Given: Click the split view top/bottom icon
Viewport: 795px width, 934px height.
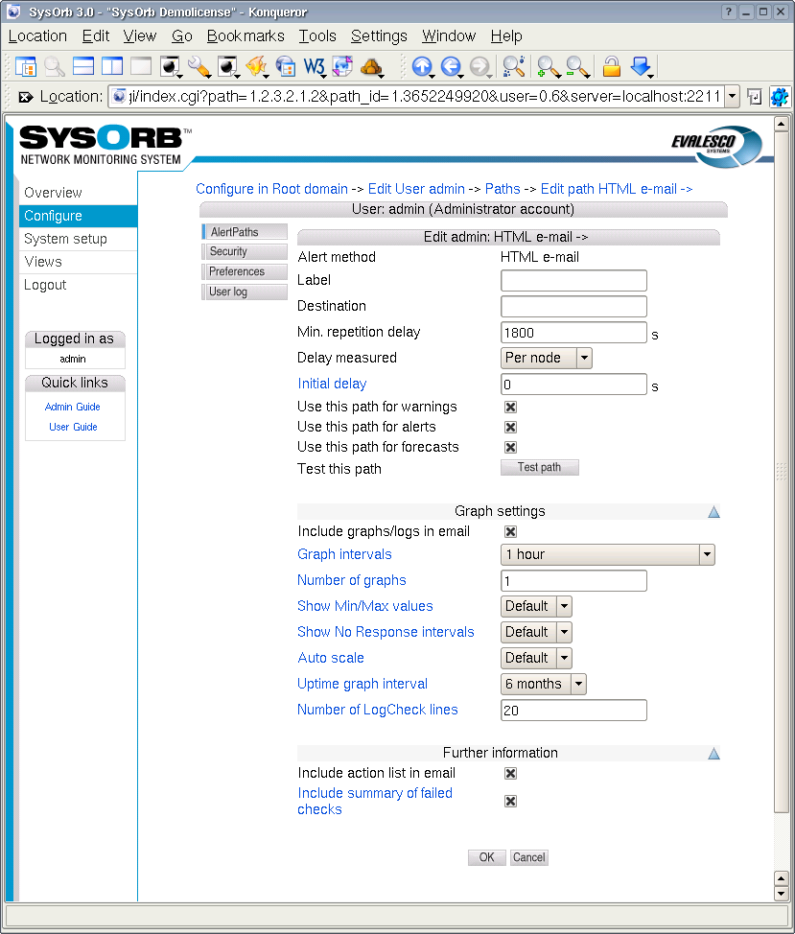Looking at the screenshot, I should click(82, 65).
